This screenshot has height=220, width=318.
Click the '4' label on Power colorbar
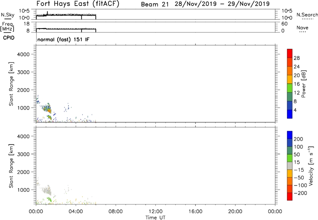[295, 110]
